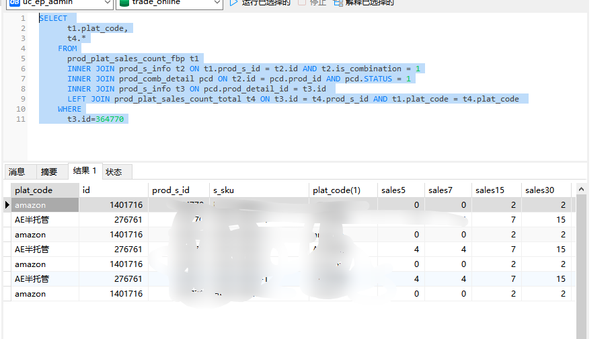Open the trade_online database dropdown
The image size is (612, 339).
pyautogui.click(x=216, y=3)
